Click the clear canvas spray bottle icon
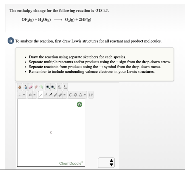This screenshot has height=170, width=185. pos(25,87)
